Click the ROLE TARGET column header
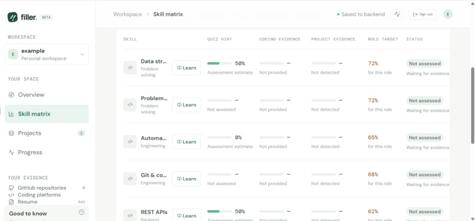 383,39
